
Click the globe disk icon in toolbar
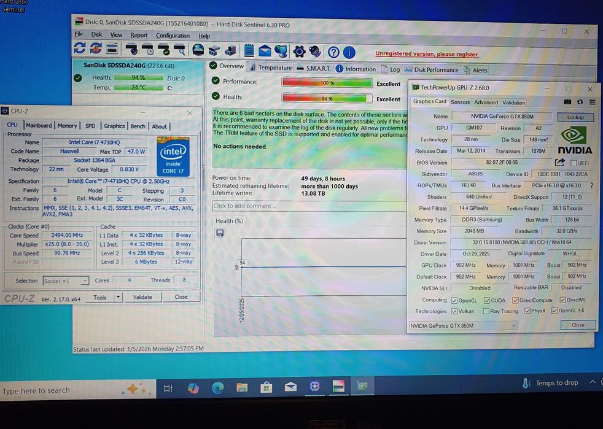(198, 50)
